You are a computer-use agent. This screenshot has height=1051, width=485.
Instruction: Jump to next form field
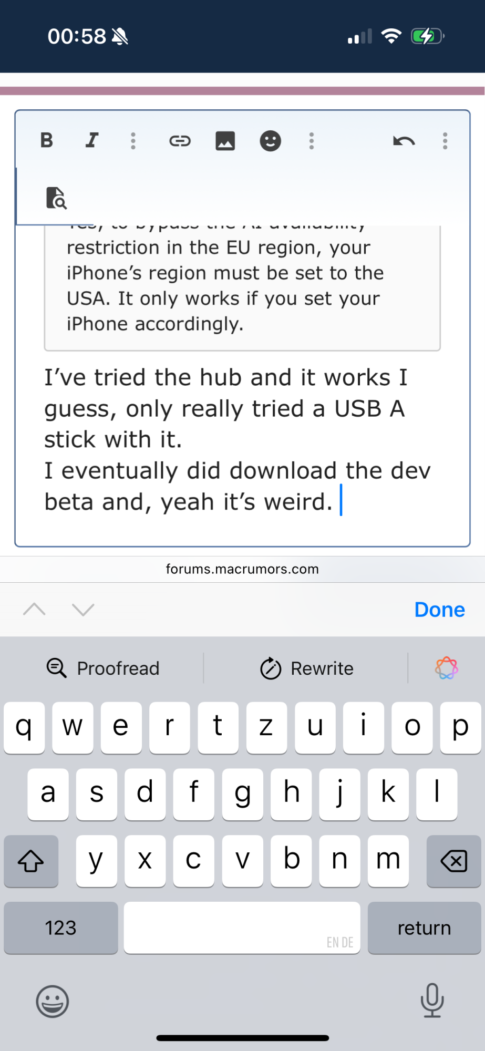click(x=83, y=610)
